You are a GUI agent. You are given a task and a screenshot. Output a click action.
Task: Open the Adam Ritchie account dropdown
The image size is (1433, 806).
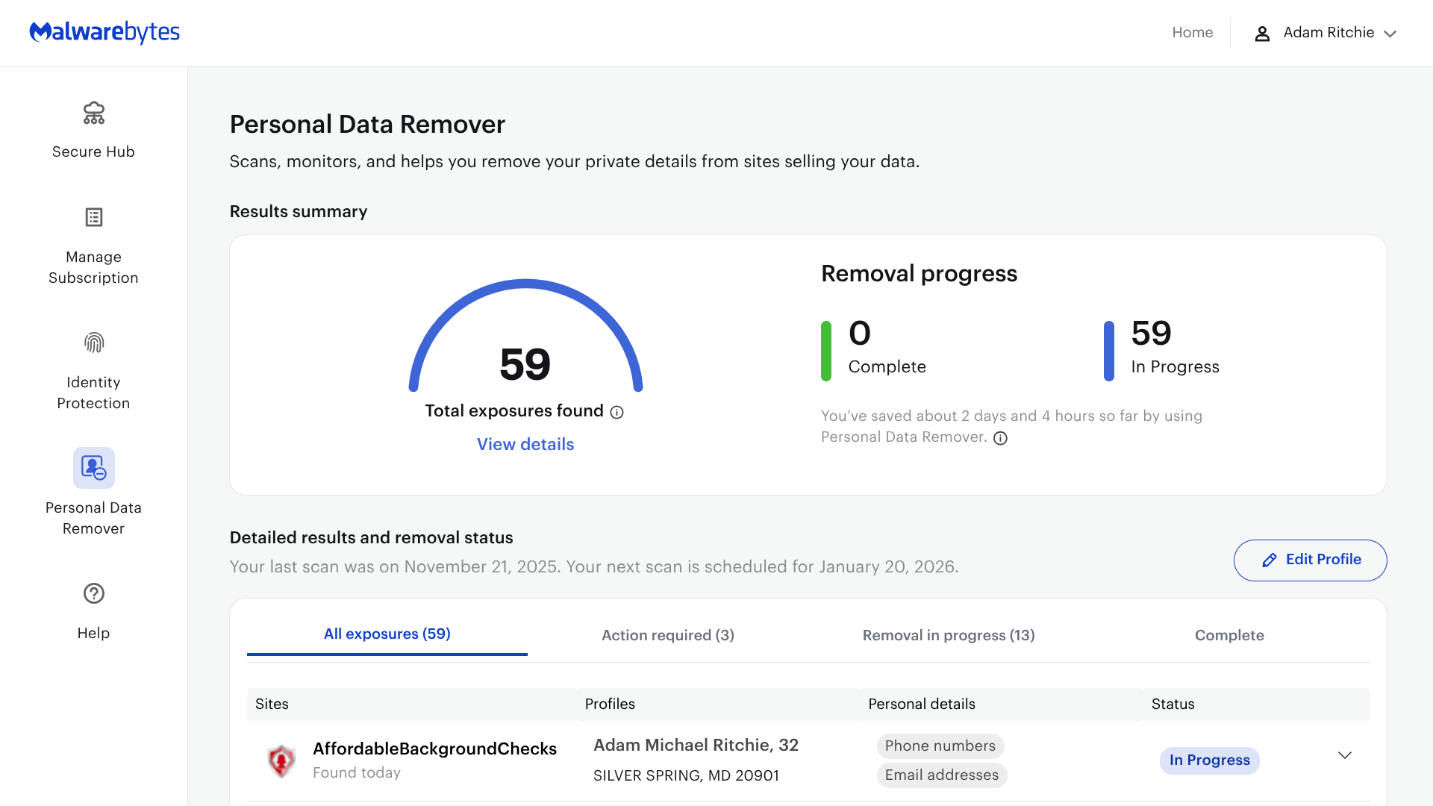1390,34
